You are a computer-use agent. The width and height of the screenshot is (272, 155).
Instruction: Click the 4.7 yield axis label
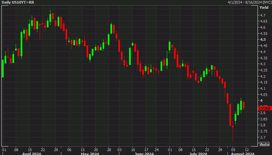263,15
